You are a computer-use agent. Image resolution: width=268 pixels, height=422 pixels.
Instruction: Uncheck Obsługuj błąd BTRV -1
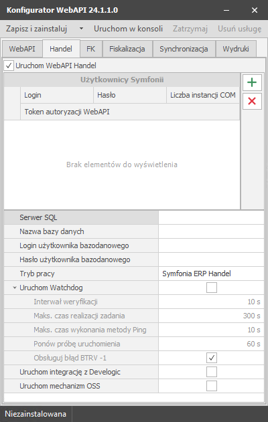coord(211,358)
